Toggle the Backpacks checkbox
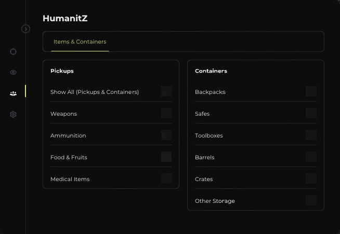 click(311, 91)
